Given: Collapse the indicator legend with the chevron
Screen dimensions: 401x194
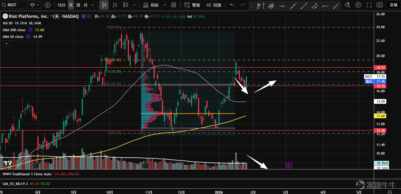Looking at the screenshot, I should pyautogui.click(x=7, y=44).
